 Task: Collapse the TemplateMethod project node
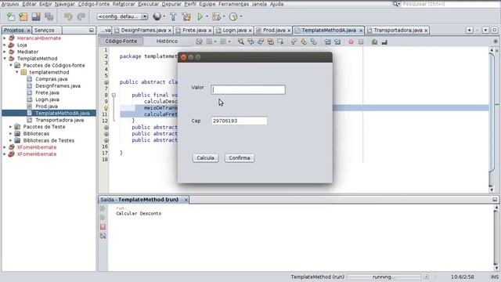point(5,59)
